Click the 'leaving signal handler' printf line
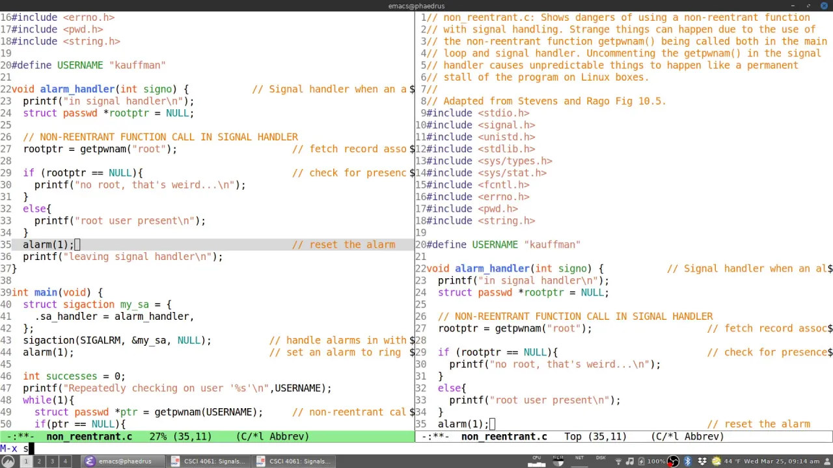The height and width of the screenshot is (468, 833). pyautogui.click(x=123, y=257)
